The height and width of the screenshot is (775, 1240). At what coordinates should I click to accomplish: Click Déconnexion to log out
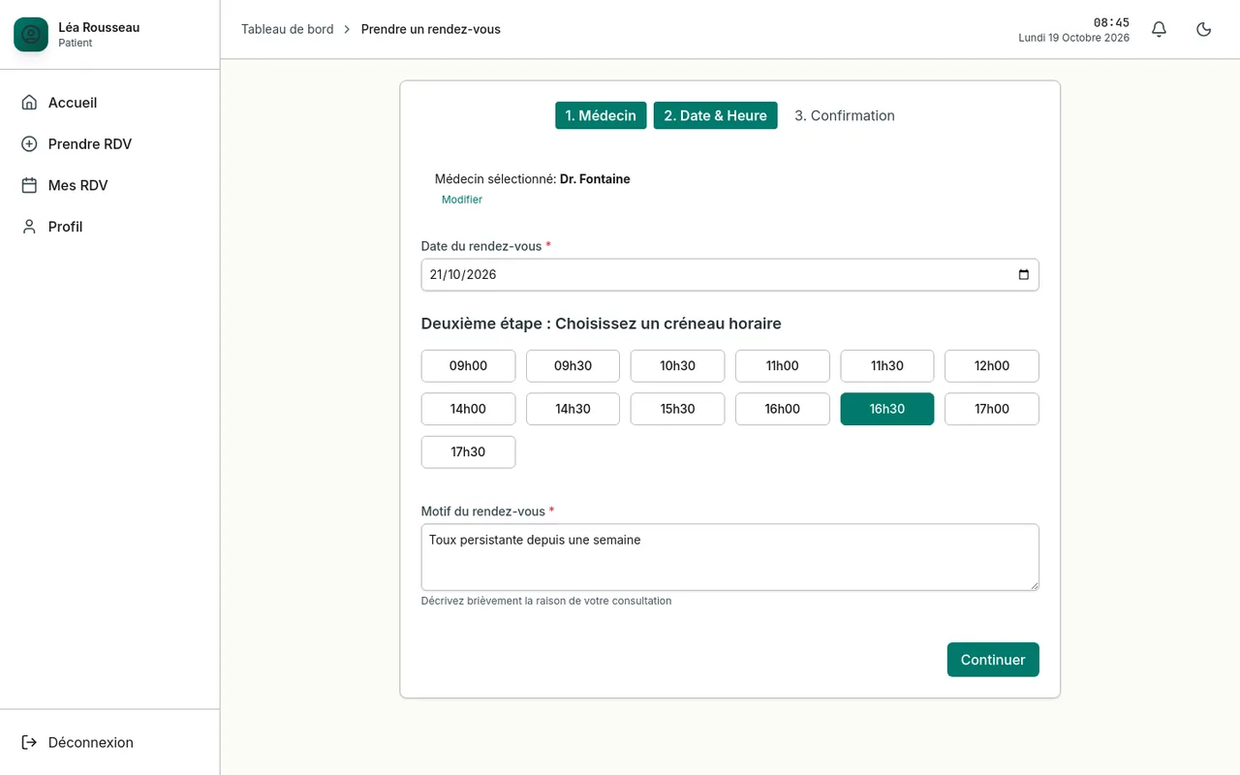point(109,742)
